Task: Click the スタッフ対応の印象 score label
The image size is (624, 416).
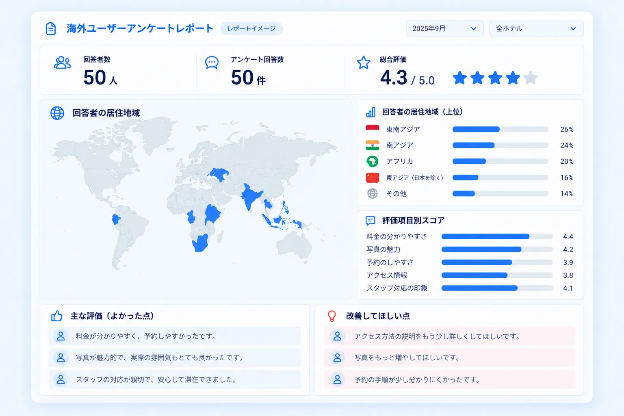Action: coord(397,288)
